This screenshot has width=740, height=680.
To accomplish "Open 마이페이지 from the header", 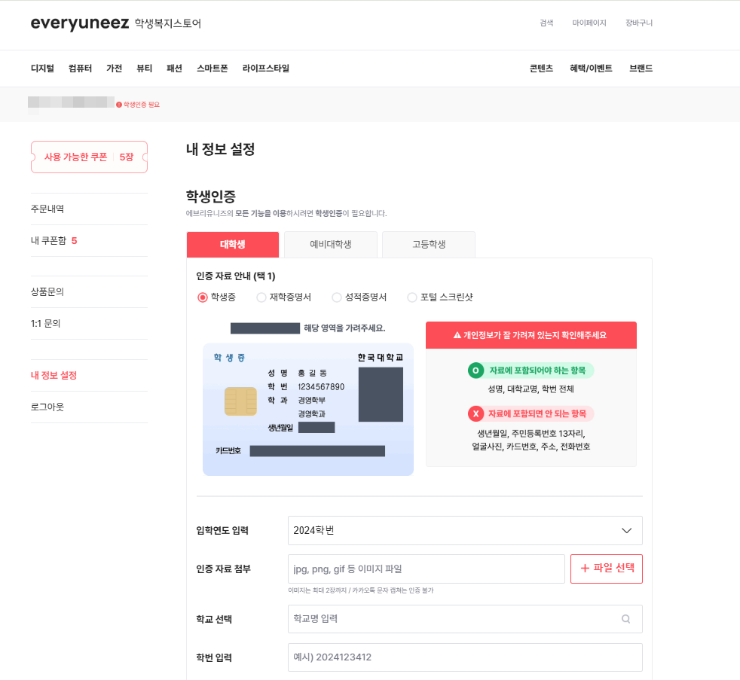I will pyautogui.click(x=589, y=23).
